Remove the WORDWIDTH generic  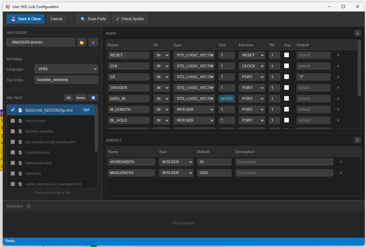[x=341, y=162]
